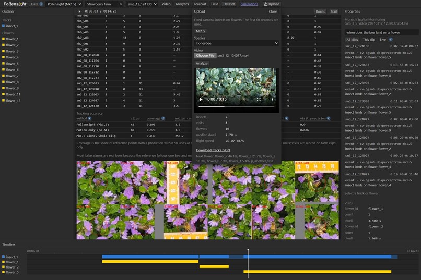
Task: Click the flower_1 yellow bar in timeline
Action: click(150, 262)
